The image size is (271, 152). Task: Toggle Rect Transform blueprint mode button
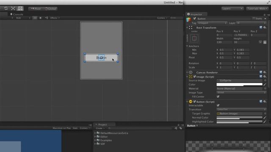click(260, 42)
